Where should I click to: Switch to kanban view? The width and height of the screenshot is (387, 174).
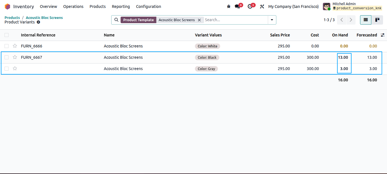click(x=377, y=20)
